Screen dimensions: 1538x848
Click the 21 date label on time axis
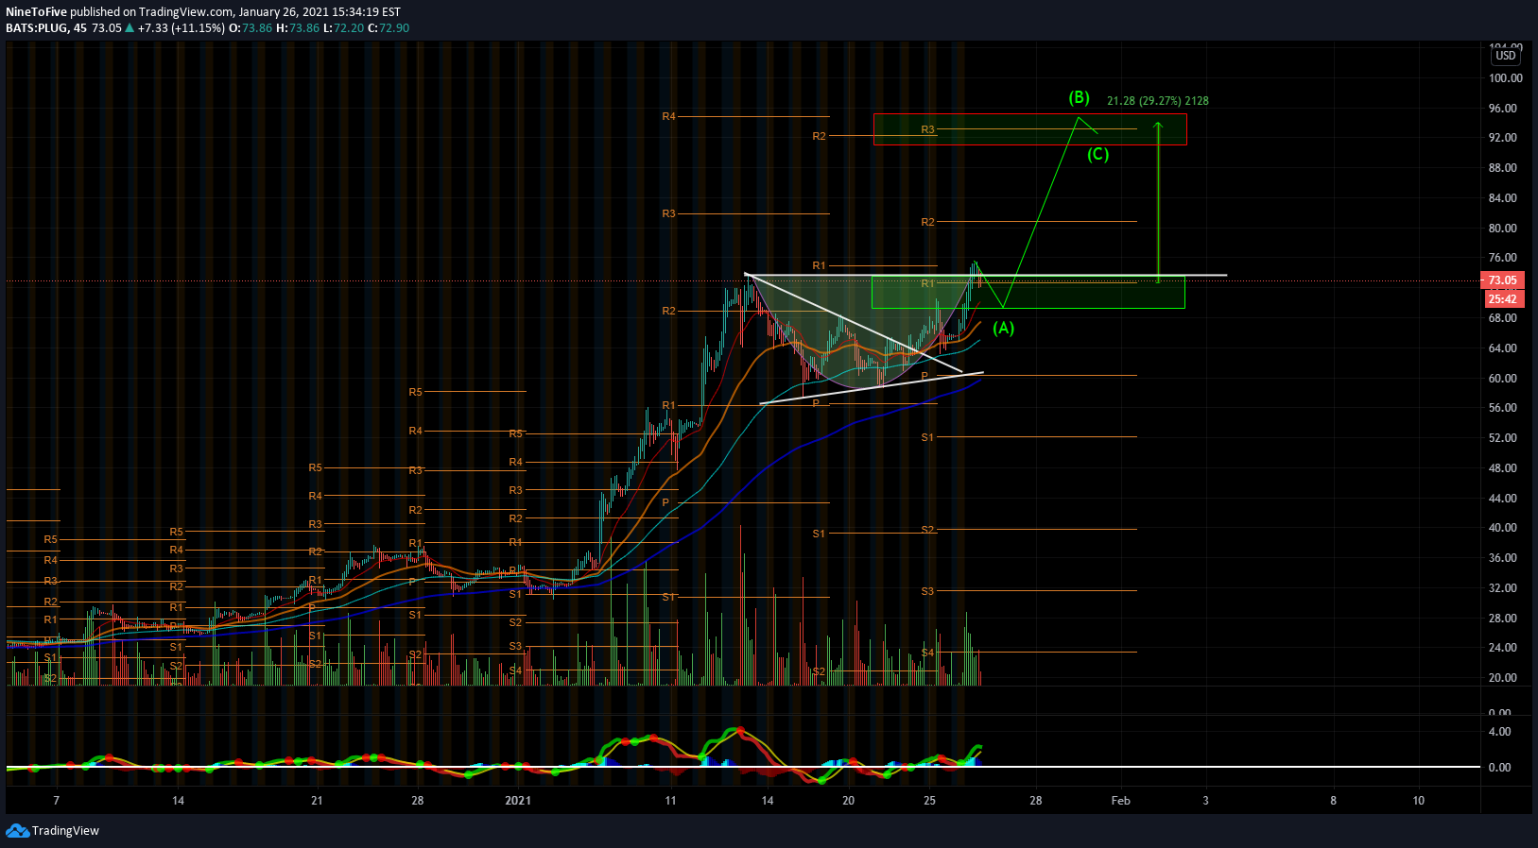[x=317, y=801]
